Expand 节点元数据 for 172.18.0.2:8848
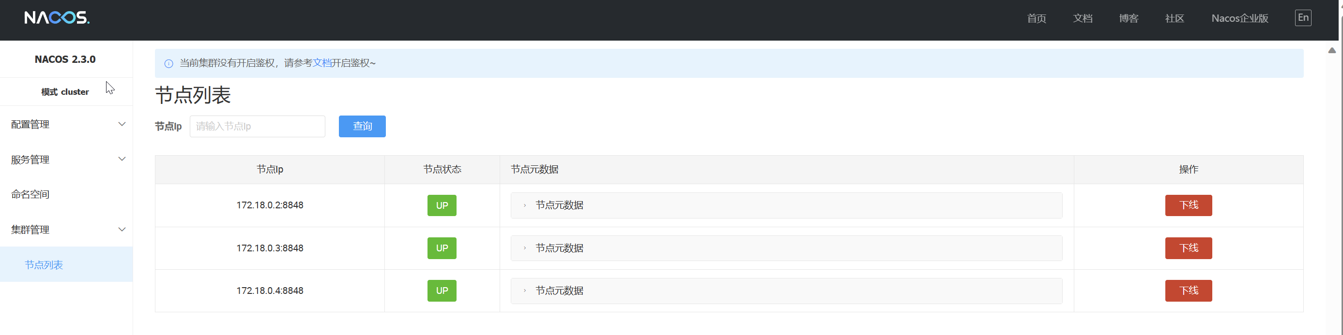 [786, 205]
